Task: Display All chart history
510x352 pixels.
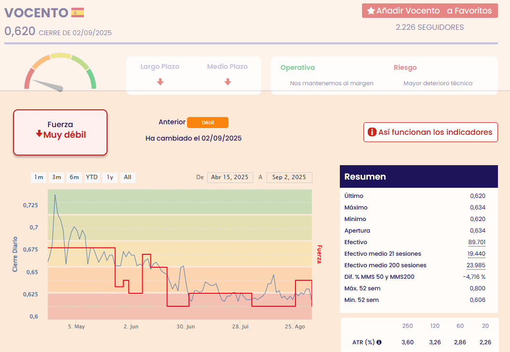Action: coord(127,177)
